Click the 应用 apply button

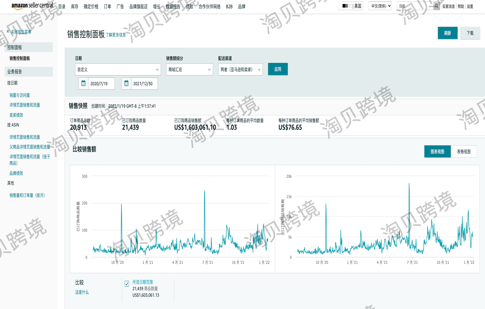pyautogui.click(x=278, y=69)
